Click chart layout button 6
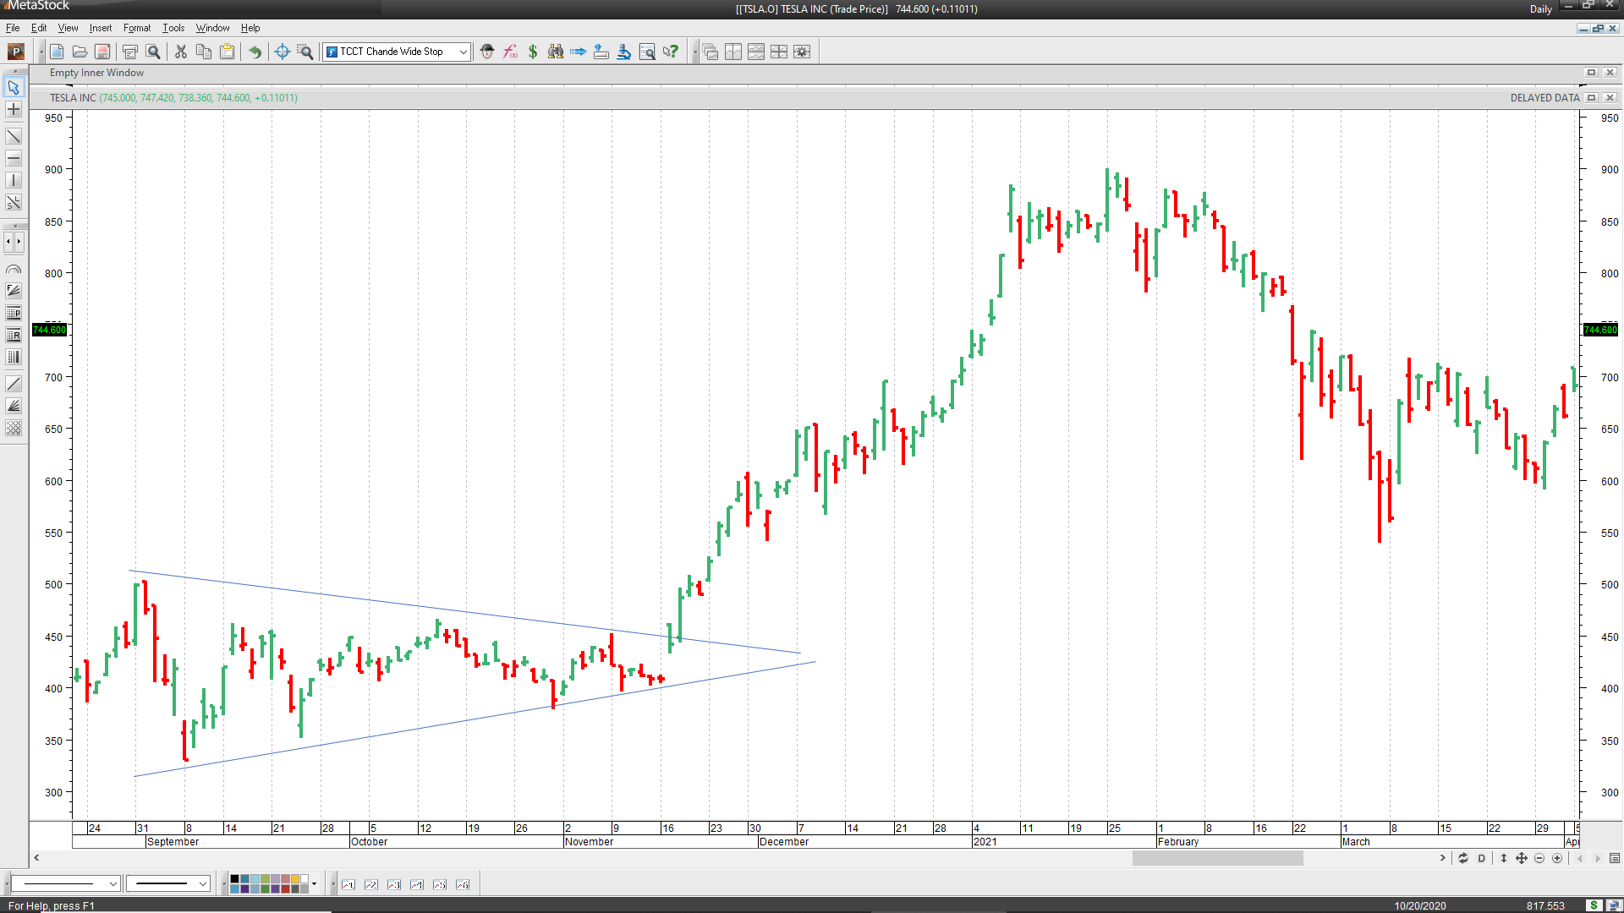Screen dimensions: 1624x913 (463, 884)
